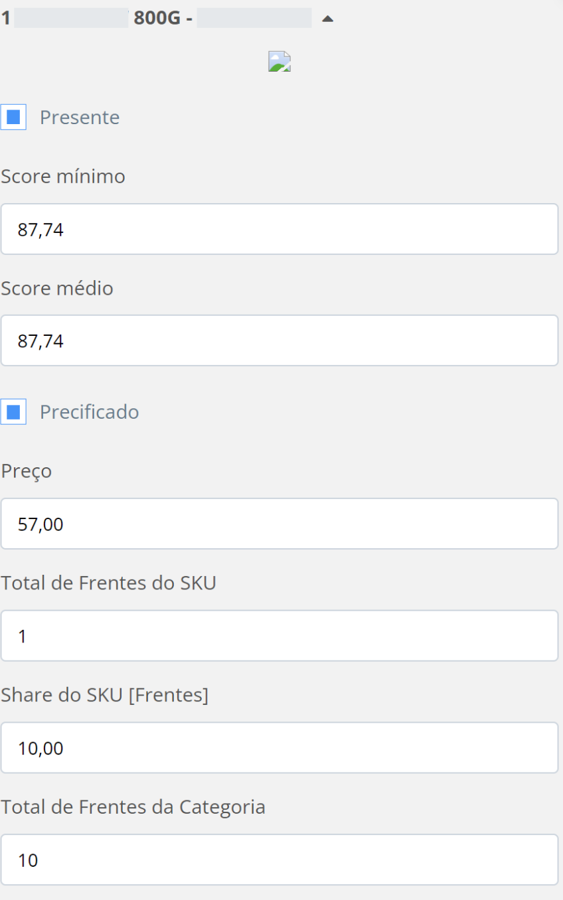Click the Total de Frentes da Categoria label
This screenshot has width=563, height=900.
point(133,807)
